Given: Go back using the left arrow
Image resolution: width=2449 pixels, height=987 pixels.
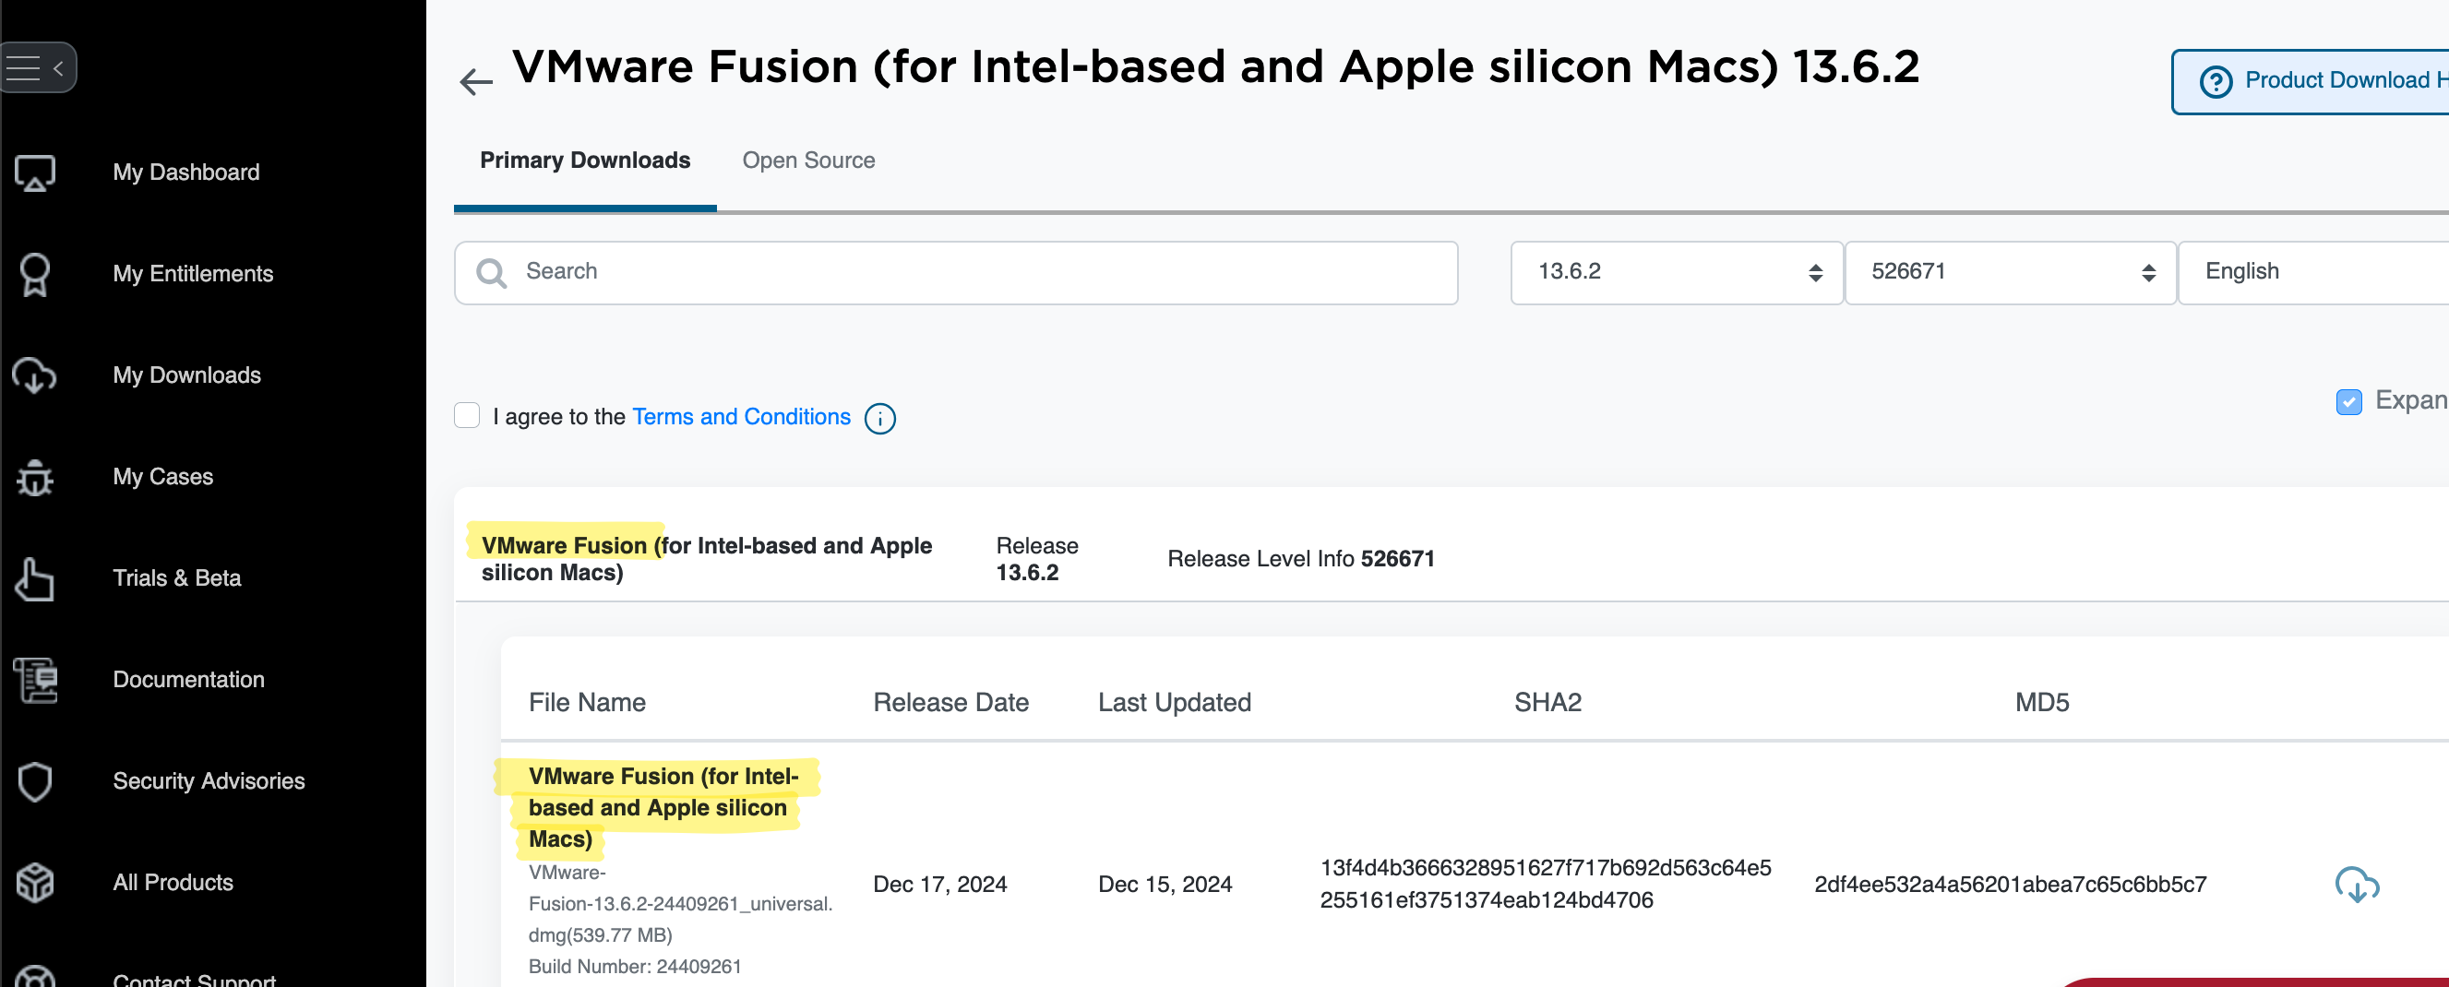Looking at the screenshot, I should point(475,82).
